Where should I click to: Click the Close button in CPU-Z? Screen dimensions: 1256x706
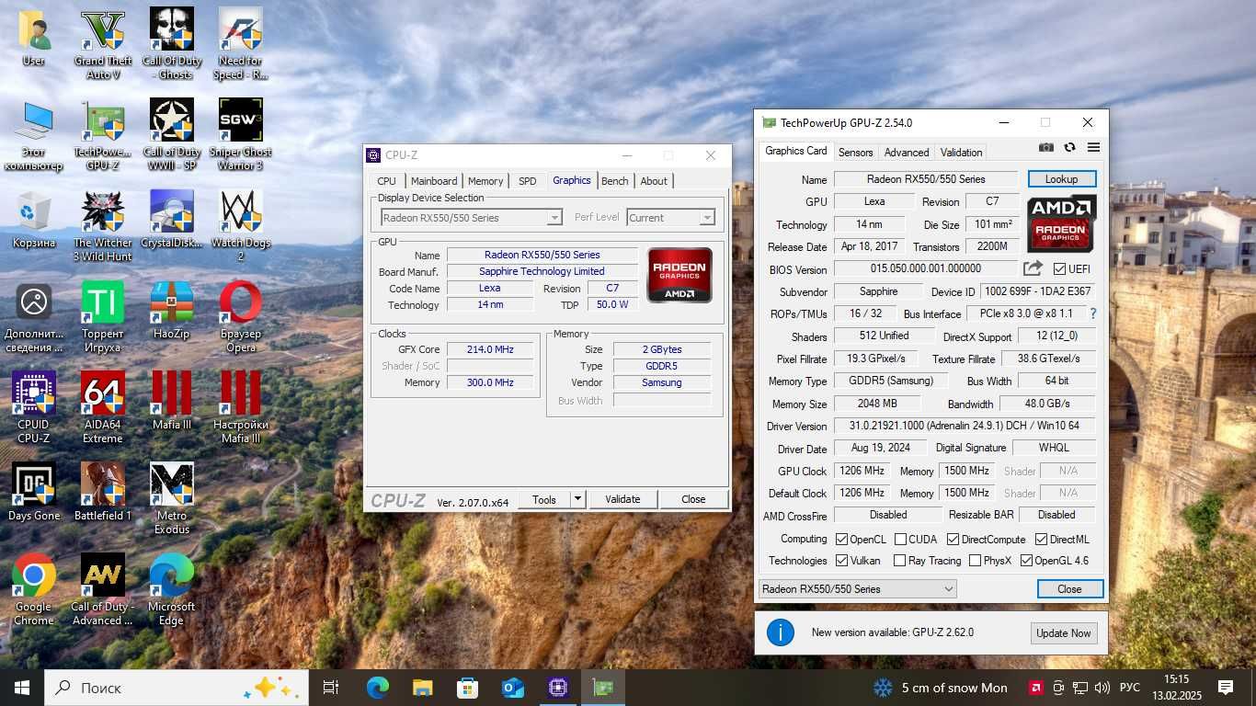tap(693, 499)
